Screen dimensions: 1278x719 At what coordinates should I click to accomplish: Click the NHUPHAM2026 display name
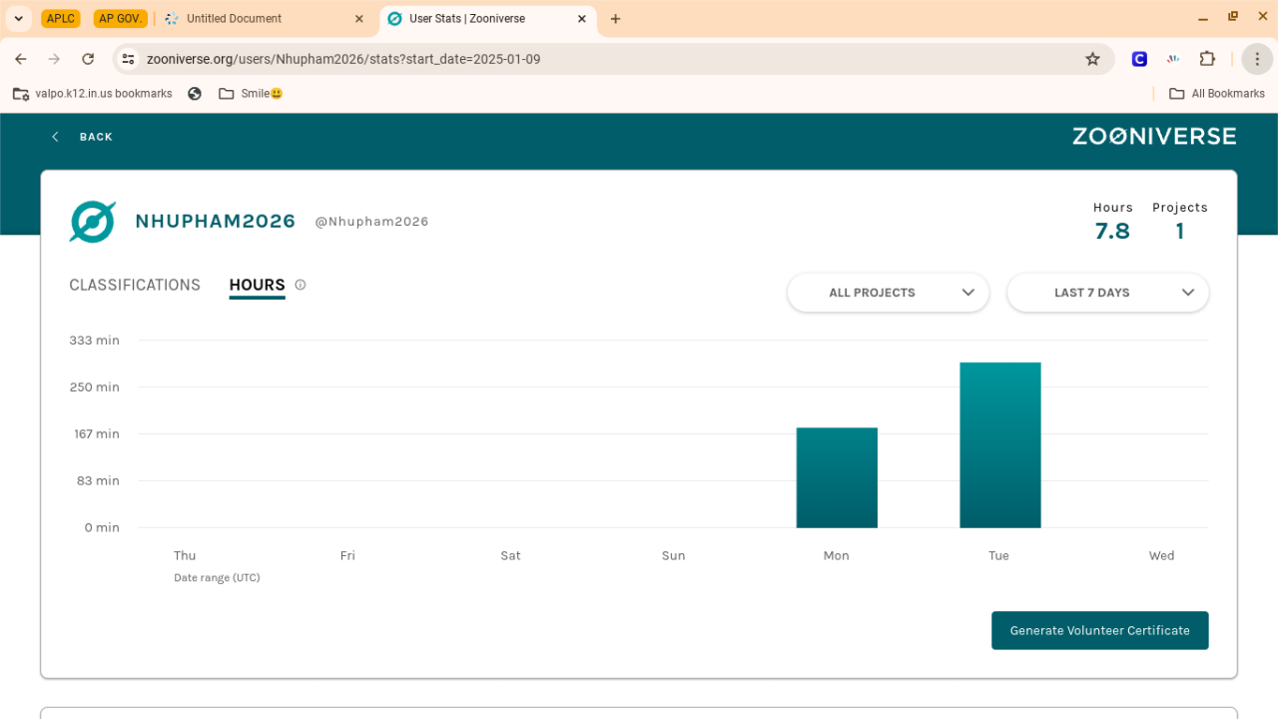click(216, 222)
